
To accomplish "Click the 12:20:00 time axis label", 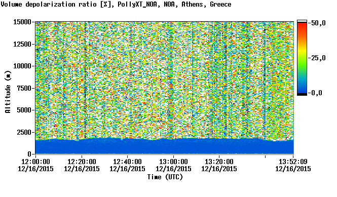I will (x=82, y=162).
